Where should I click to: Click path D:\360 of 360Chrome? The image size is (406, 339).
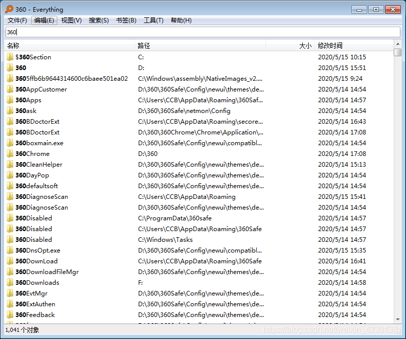(x=148, y=154)
